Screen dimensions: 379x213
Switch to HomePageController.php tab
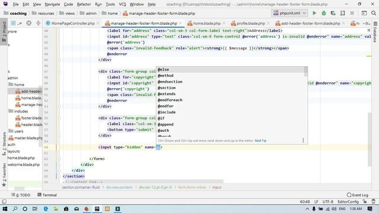point(72,24)
